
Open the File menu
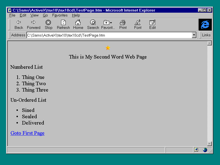coord(12,15)
